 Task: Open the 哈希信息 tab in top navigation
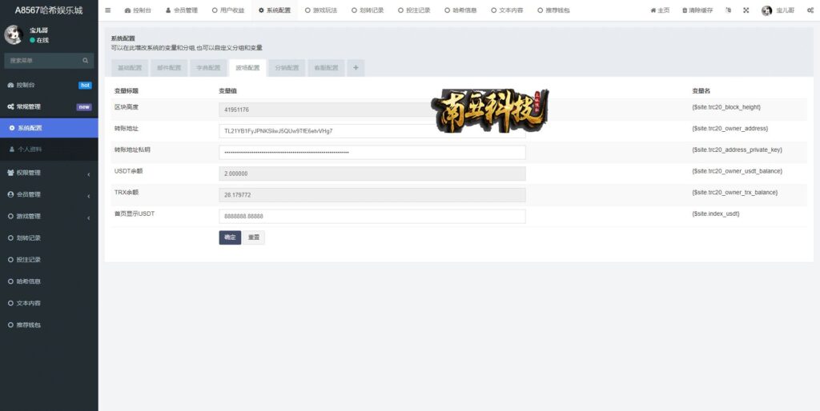(460, 10)
